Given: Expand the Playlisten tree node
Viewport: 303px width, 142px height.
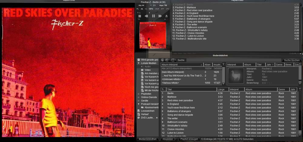Looking at the screenshot, I should pyautogui.click(x=138, y=94).
